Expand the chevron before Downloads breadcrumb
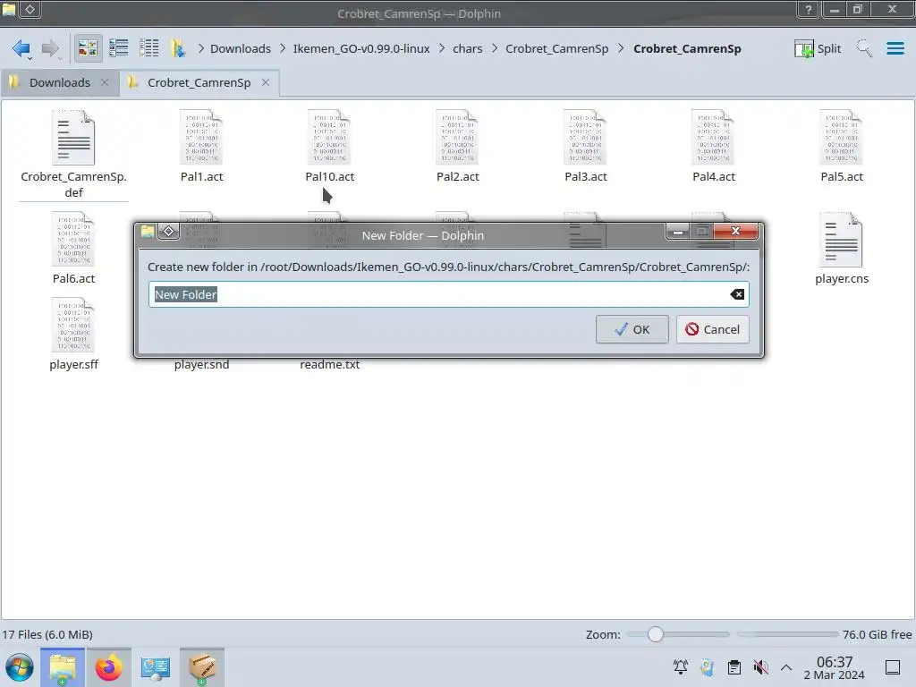The width and height of the screenshot is (916, 687). pyautogui.click(x=201, y=48)
